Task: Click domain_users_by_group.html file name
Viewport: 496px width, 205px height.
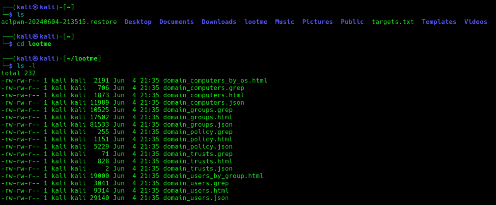Action: (213, 176)
